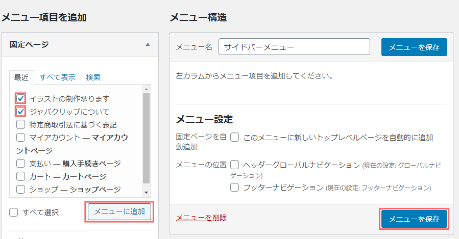Toggle すべて選択 checkbox
The height and width of the screenshot is (239, 459).
[x=13, y=212]
